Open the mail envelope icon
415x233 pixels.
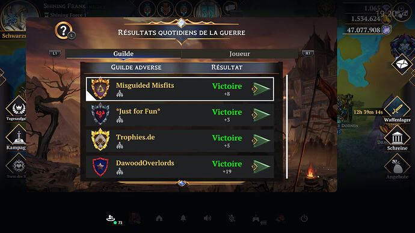click(x=402, y=64)
